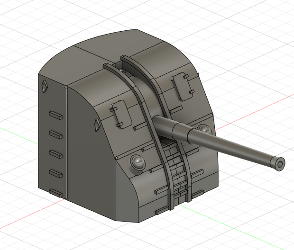Select the left hatch door on turret front
Image resolution: width=294 pixels, height=250 pixels.
[x=123, y=114]
